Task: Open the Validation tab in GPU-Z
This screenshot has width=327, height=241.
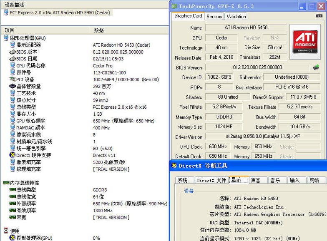Action: [236, 17]
